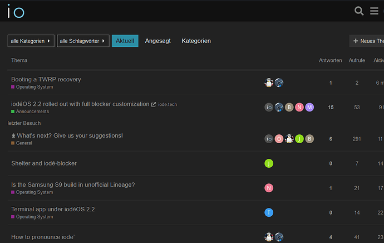The width and height of the screenshot is (384, 243).
Task: Open the Announcements category tag
Action: (x=30, y=111)
